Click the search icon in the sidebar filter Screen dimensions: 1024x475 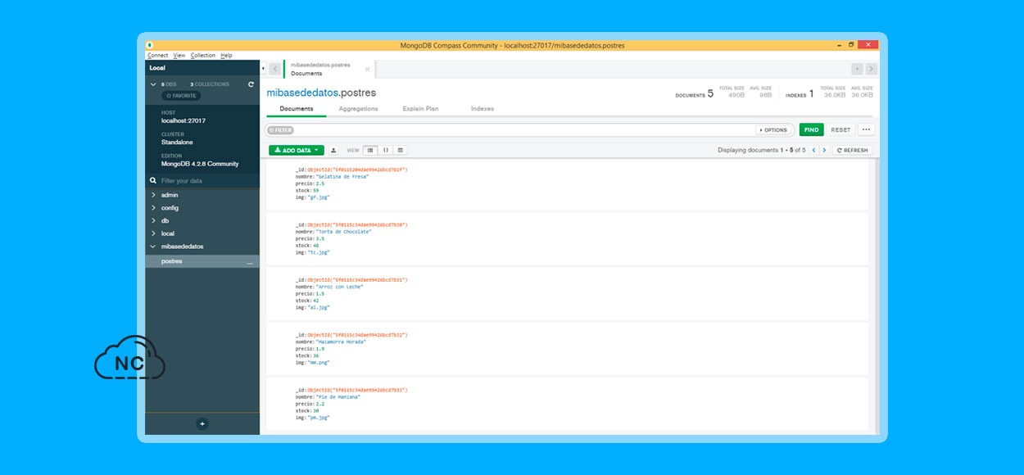pyautogui.click(x=153, y=180)
